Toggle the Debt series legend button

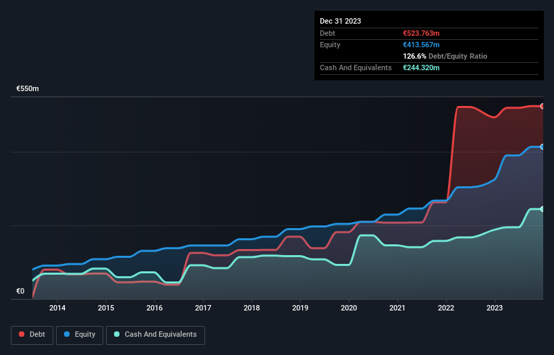[x=32, y=335]
